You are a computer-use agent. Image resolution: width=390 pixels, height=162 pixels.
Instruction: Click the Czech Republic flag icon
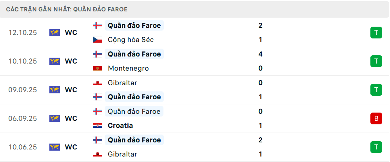click(x=97, y=40)
